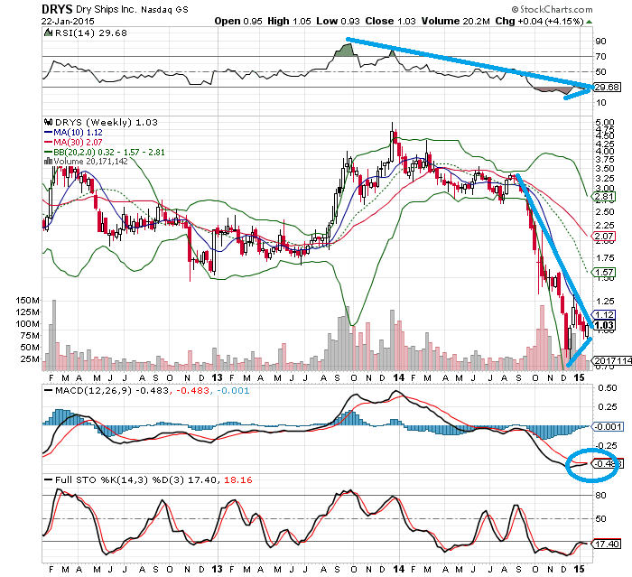Click the 29.68 RSI value tag
This screenshot has height=577, width=632.
coord(607,87)
